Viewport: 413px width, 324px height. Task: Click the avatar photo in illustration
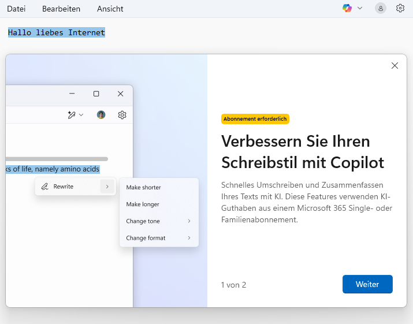(x=101, y=115)
